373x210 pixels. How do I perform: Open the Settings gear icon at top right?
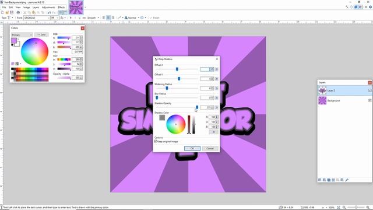click(366, 7)
